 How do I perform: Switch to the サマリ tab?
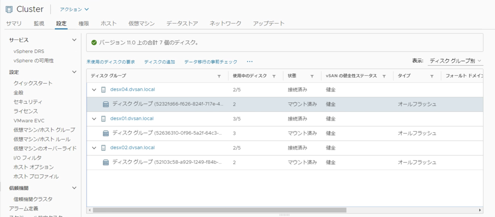(x=14, y=23)
